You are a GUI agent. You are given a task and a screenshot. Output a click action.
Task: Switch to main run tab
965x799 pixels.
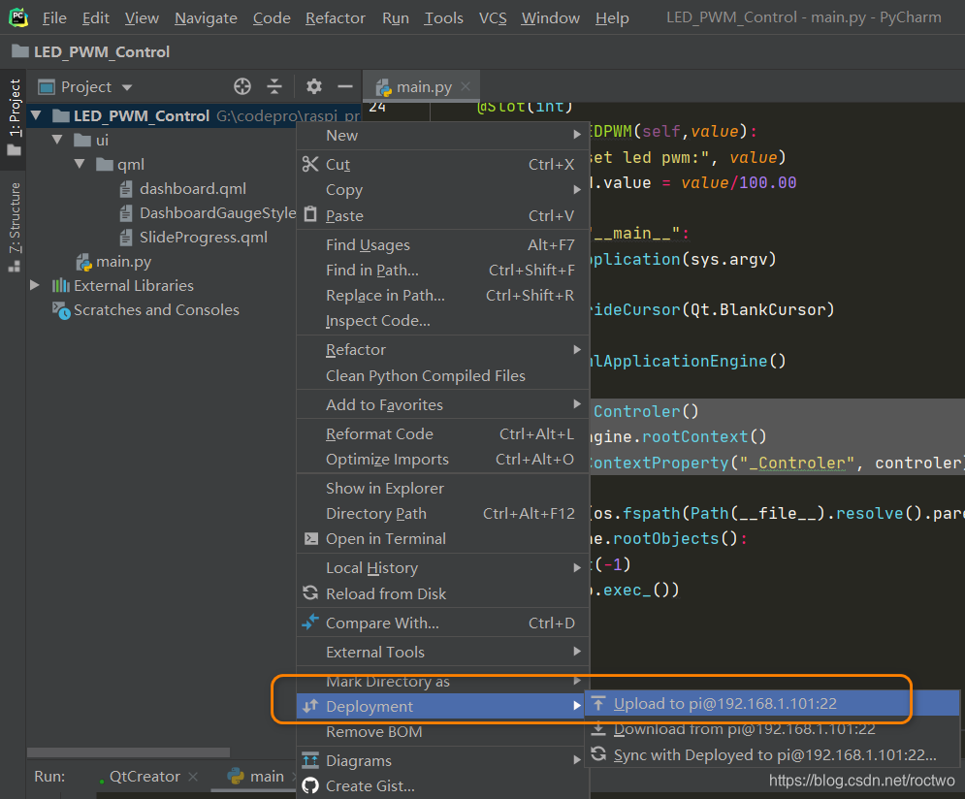point(255,777)
